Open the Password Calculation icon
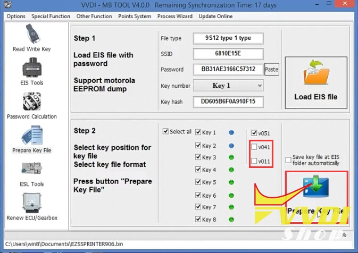The image size is (358, 253). click(x=32, y=102)
